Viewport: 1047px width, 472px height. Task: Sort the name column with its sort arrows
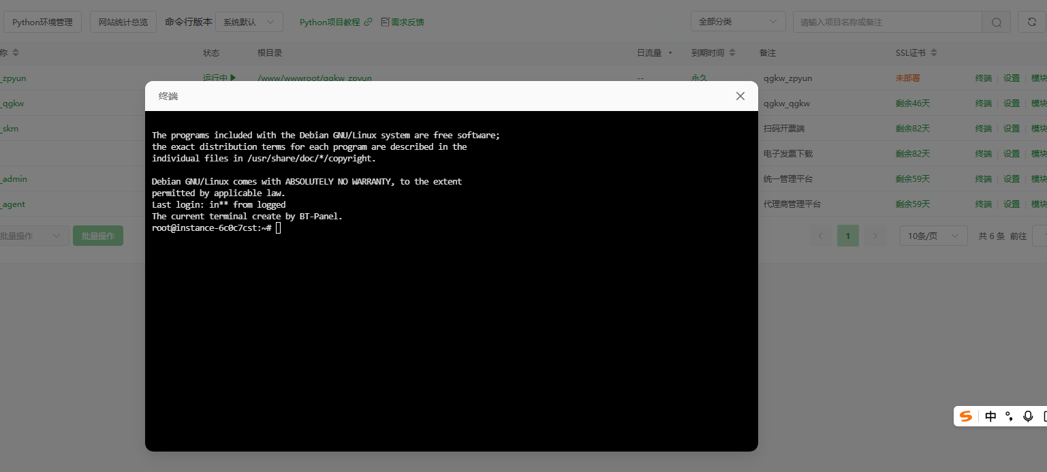click(16, 52)
